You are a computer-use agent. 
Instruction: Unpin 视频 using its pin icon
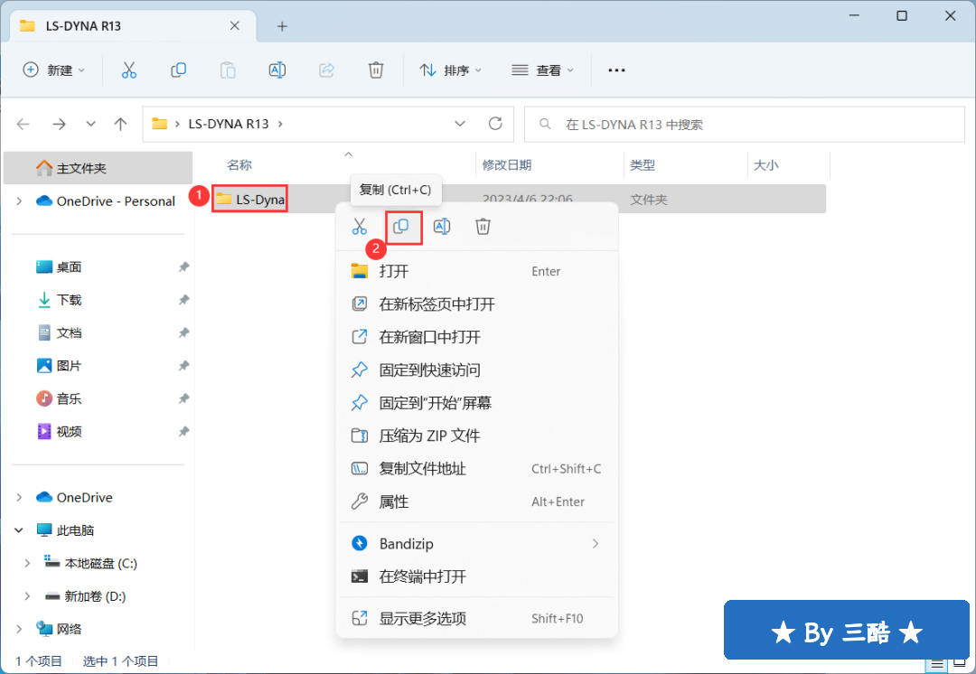coord(183,432)
